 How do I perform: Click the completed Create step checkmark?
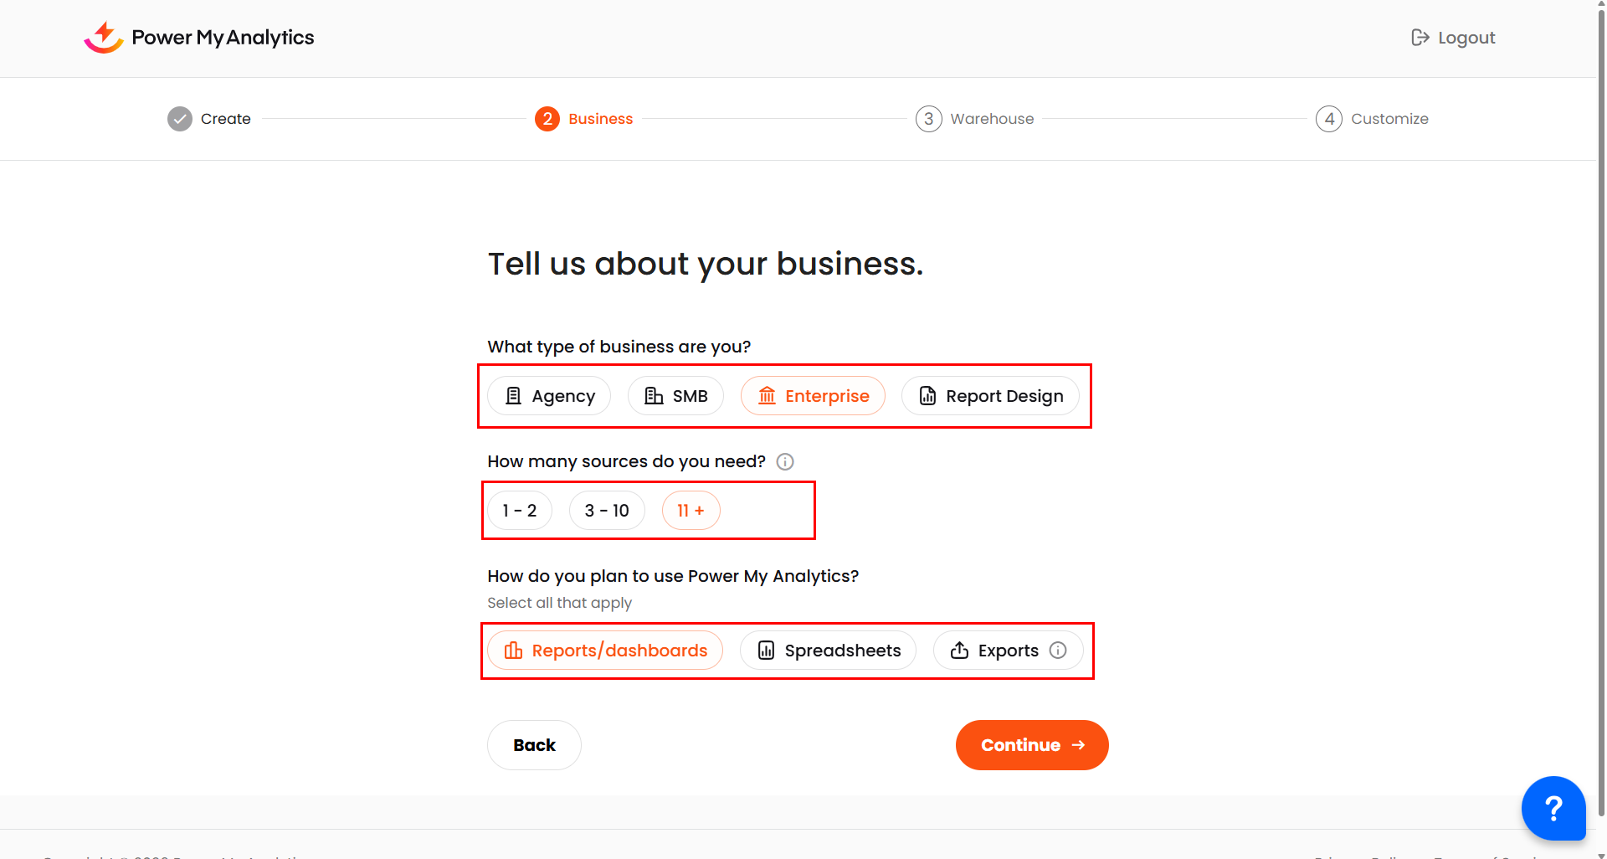click(x=180, y=119)
